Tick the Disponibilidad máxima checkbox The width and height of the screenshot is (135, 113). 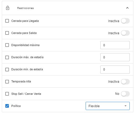pyautogui.click(x=7, y=45)
